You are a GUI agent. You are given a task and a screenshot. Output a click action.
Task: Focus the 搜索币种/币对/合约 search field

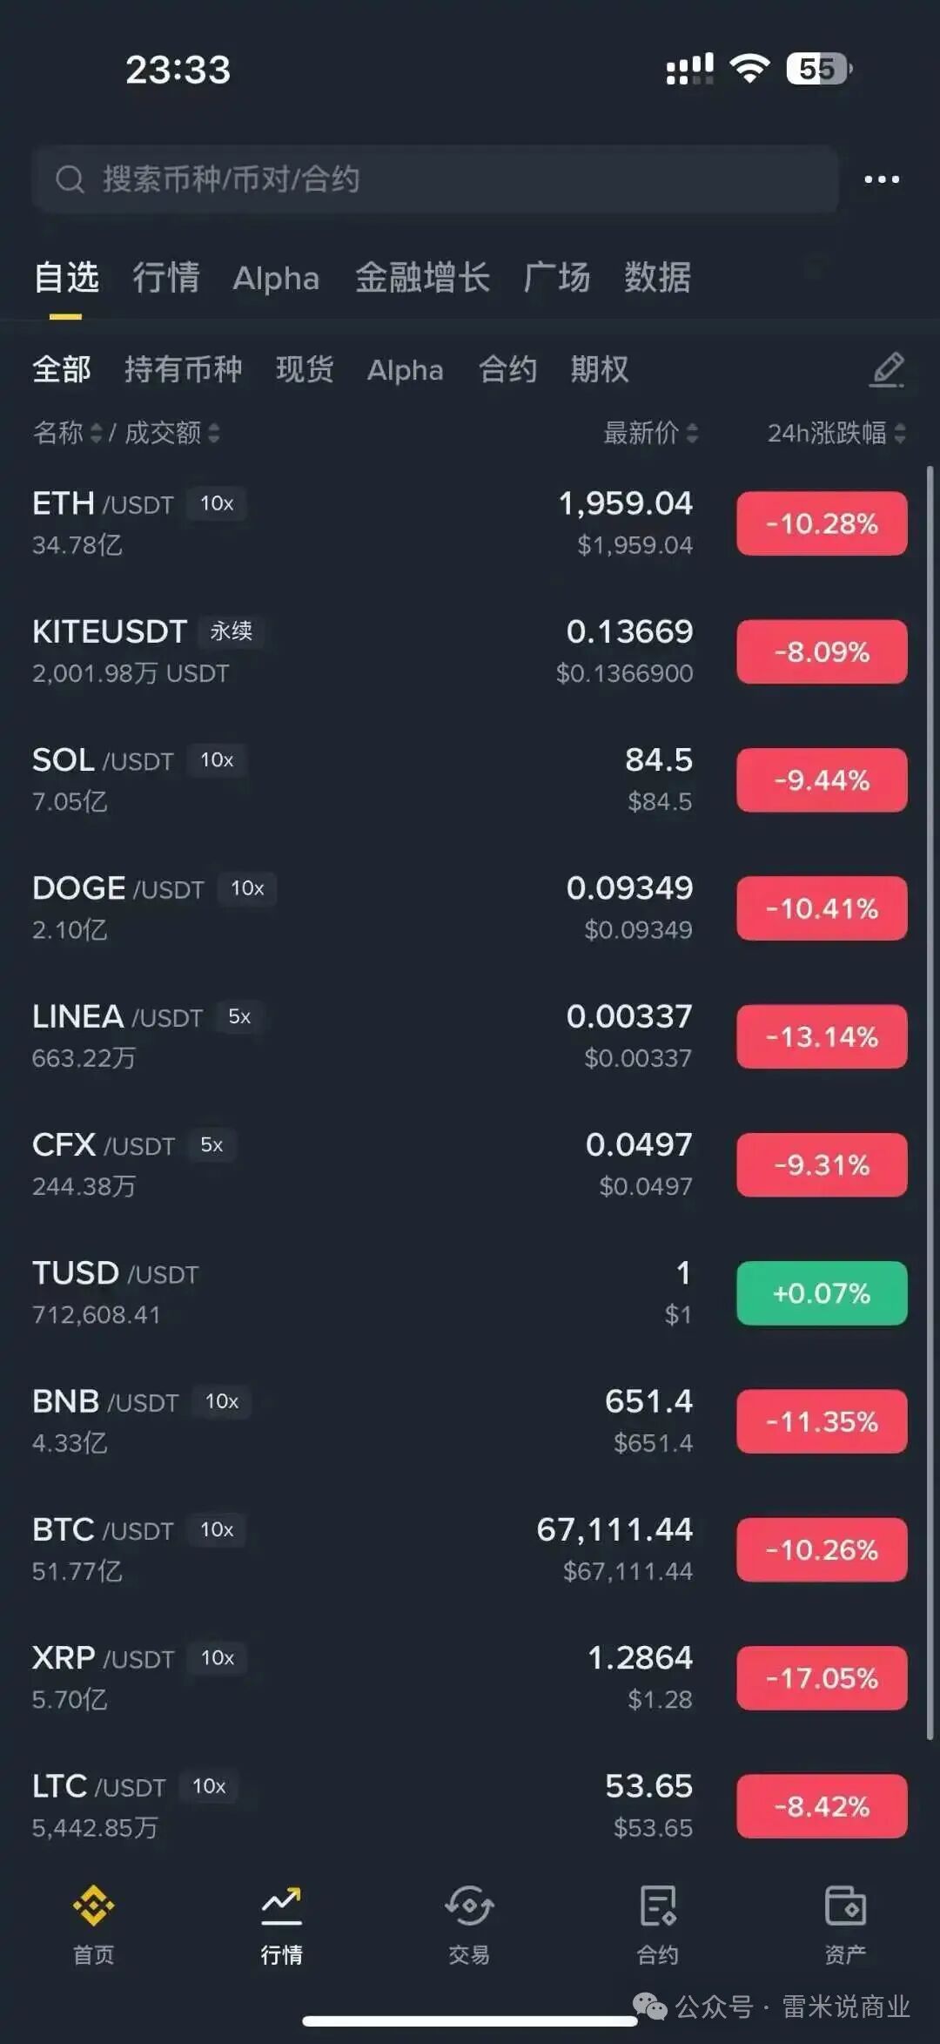click(435, 179)
